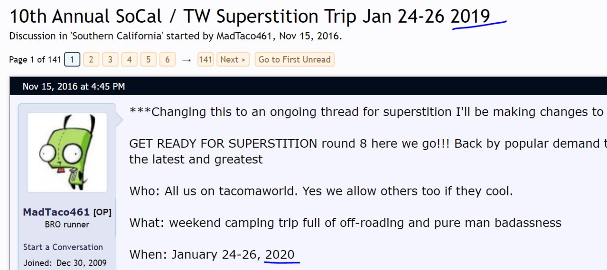Jump to last page 141

point(205,59)
